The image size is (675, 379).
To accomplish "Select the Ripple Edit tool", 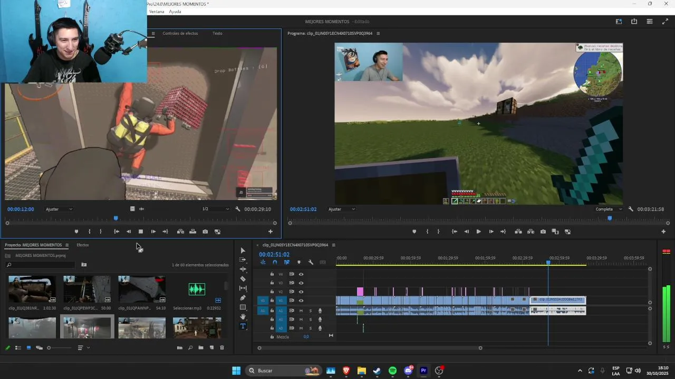I will 243,269.
